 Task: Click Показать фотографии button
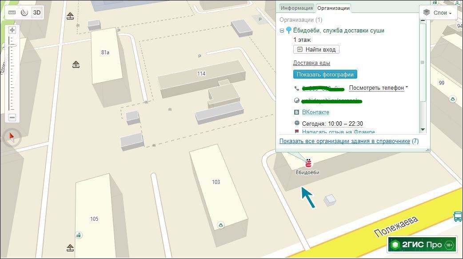[x=325, y=74]
